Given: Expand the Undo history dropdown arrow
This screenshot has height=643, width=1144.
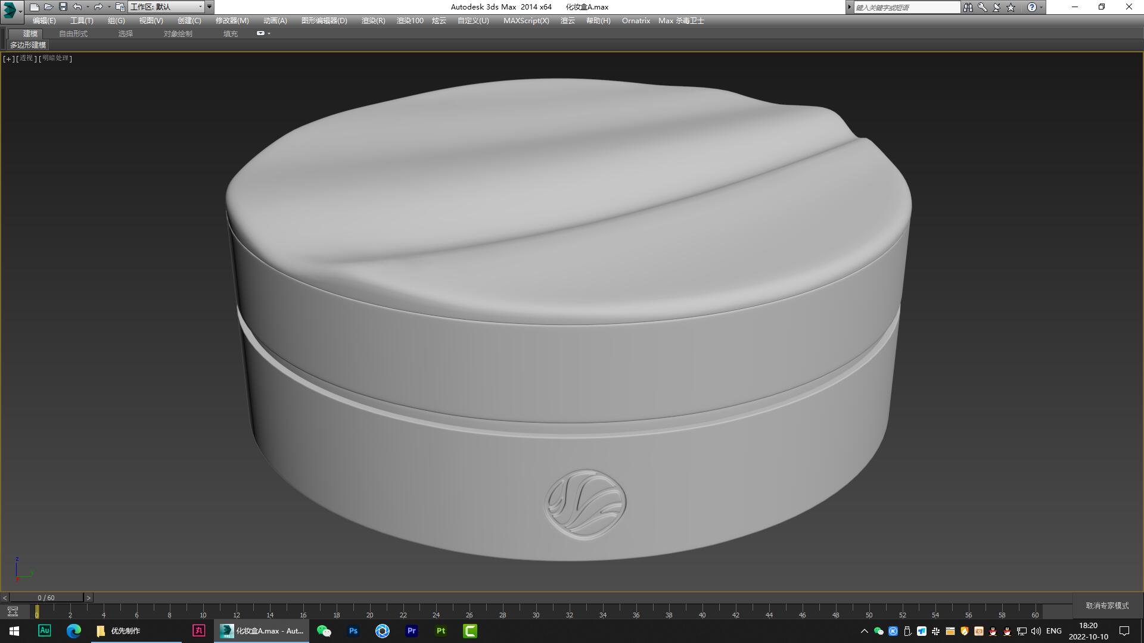Looking at the screenshot, I should pyautogui.click(x=88, y=7).
